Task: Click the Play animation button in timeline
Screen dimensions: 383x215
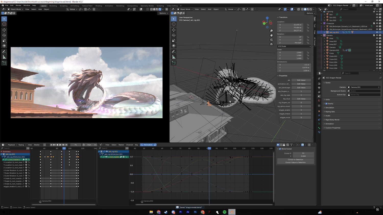Action: click(x=60, y=145)
